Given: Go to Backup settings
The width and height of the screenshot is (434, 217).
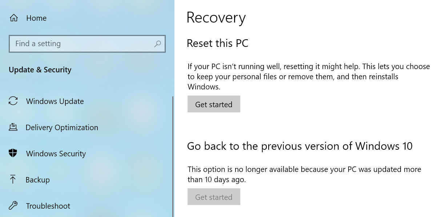Looking at the screenshot, I should tap(38, 180).
